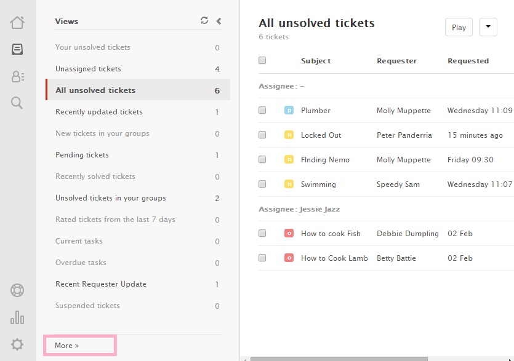Select the Locked Out ticket checkbox

pos(262,135)
